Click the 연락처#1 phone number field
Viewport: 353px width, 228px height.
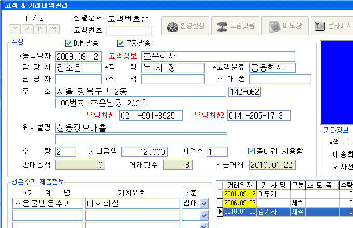click(151, 116)
